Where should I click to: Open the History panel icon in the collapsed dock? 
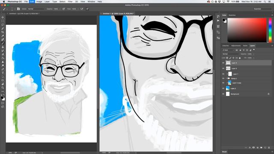218,16
